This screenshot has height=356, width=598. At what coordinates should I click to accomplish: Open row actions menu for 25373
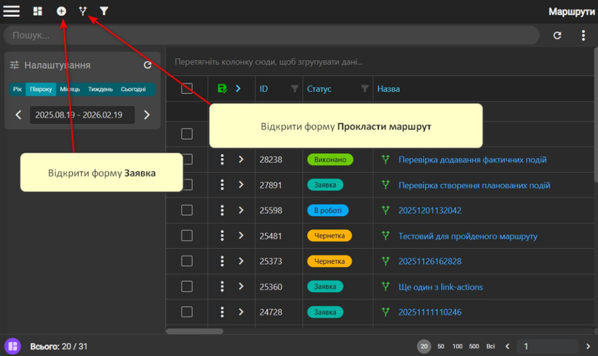click(222, 261)
